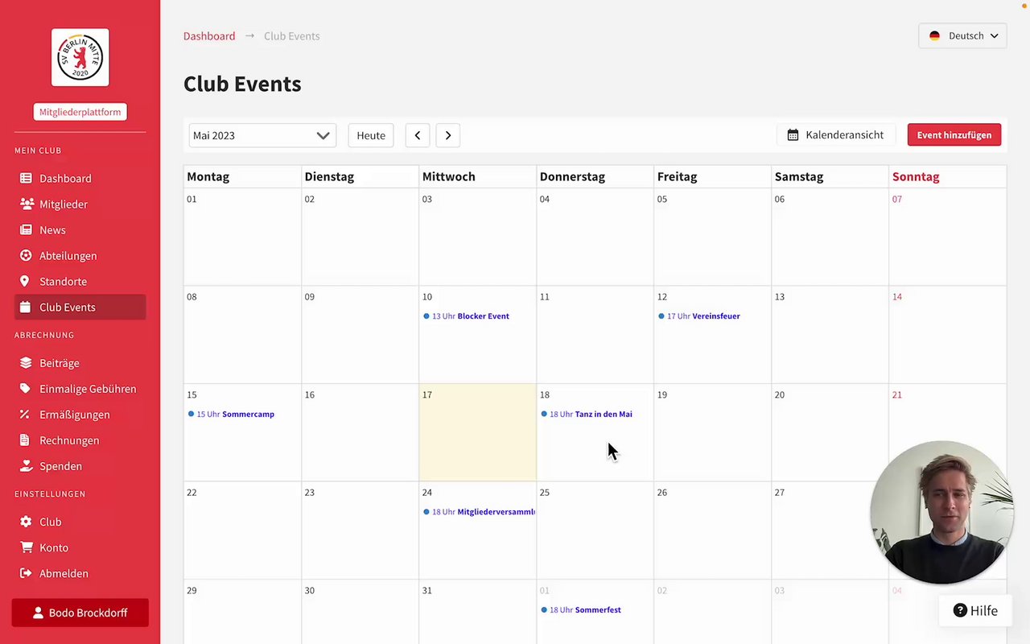Open the Vereinsfeuer event on May 12
Screen dimensions: 1030x644
[x=715, y=316]
